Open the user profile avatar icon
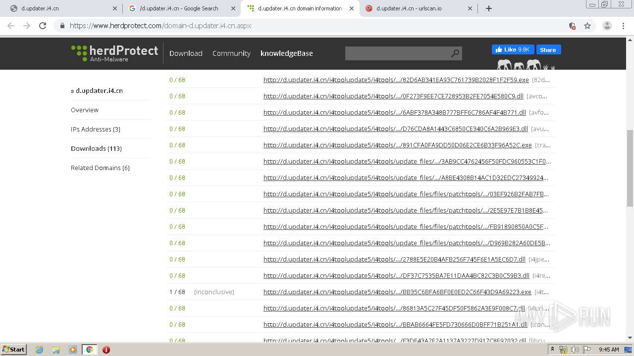This screenshot has height=356, width=634. coord(607,26)
